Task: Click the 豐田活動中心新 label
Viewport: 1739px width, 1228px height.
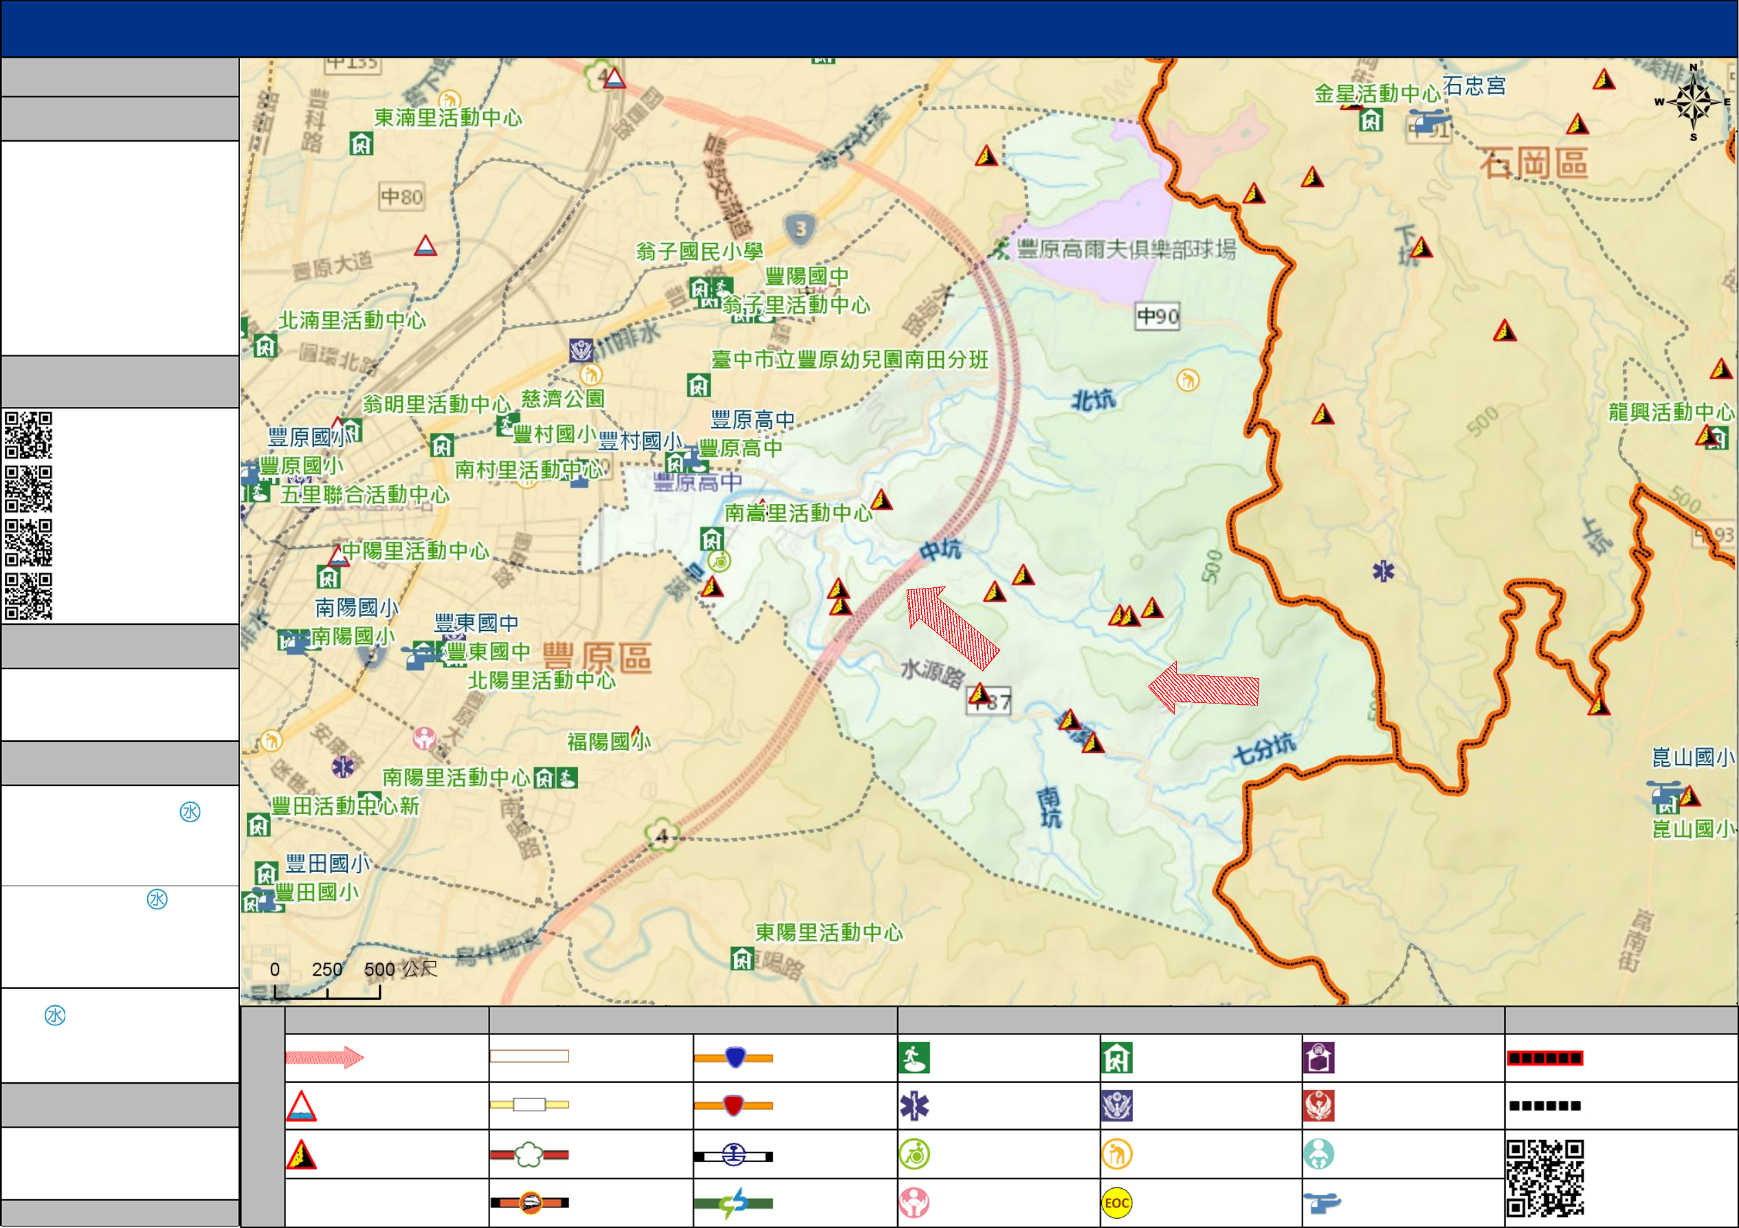Action: point(345,806)
